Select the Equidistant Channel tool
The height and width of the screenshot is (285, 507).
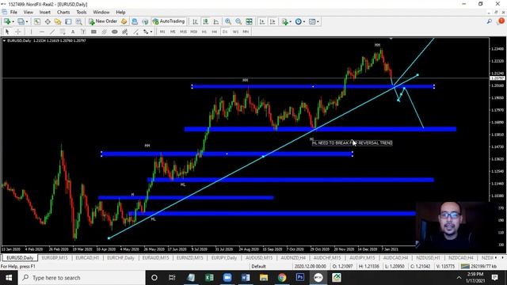104,32
